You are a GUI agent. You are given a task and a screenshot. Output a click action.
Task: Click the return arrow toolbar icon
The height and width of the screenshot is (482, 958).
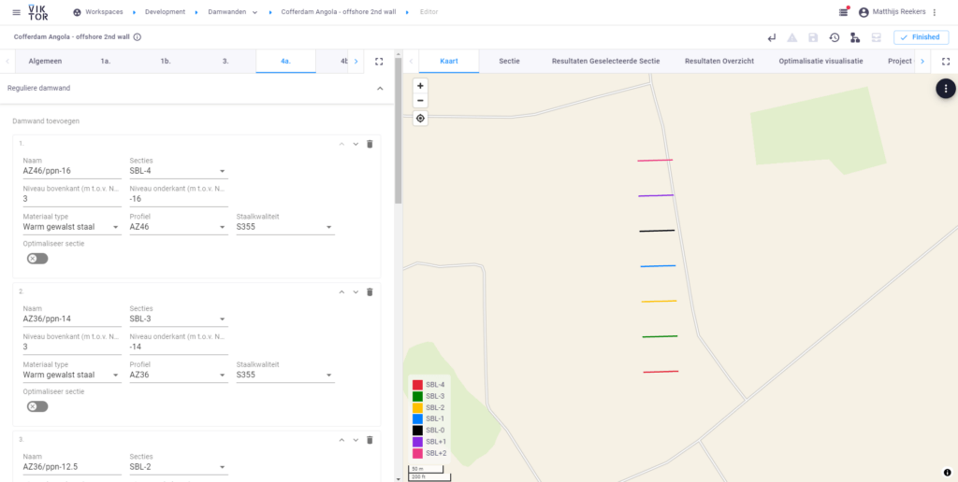pos(772,37)
